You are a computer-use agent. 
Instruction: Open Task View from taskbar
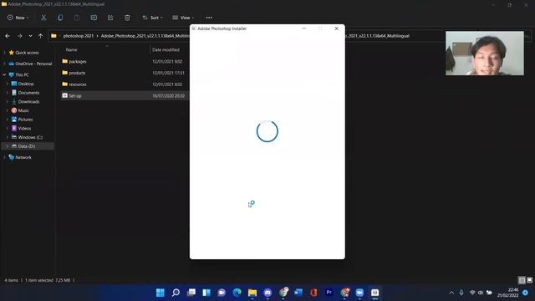tap(191, 293)
